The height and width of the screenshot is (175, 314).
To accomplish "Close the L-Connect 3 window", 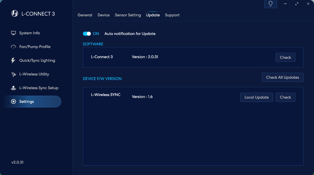I will [308, 4].
